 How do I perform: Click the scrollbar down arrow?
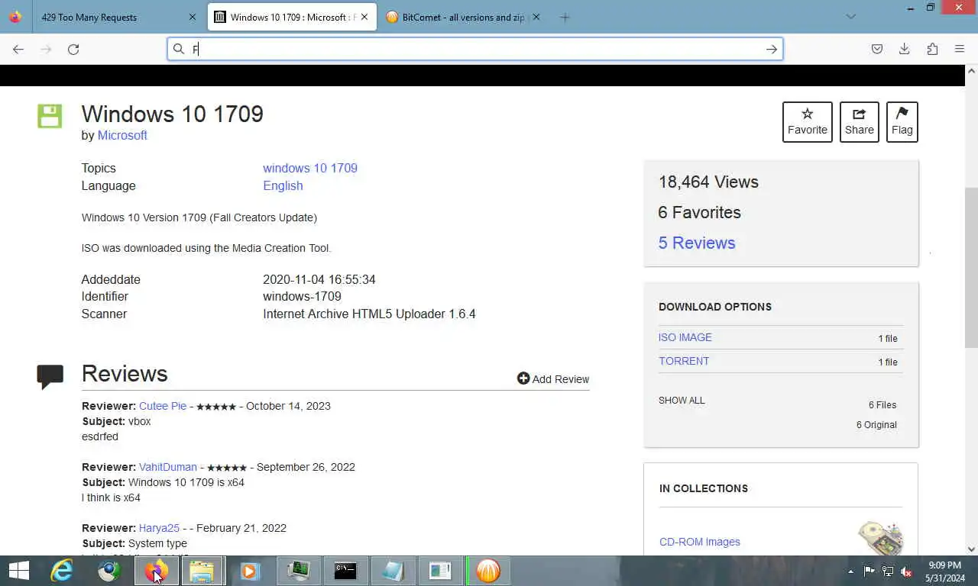[x=971, y=549]
